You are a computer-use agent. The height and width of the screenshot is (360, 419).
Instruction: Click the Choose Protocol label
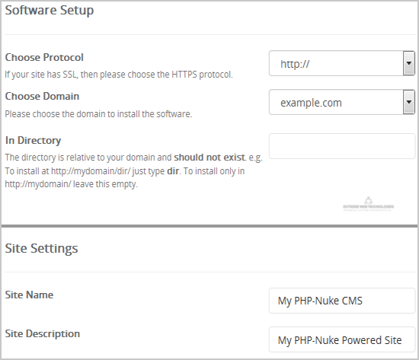tap(44, 57)
